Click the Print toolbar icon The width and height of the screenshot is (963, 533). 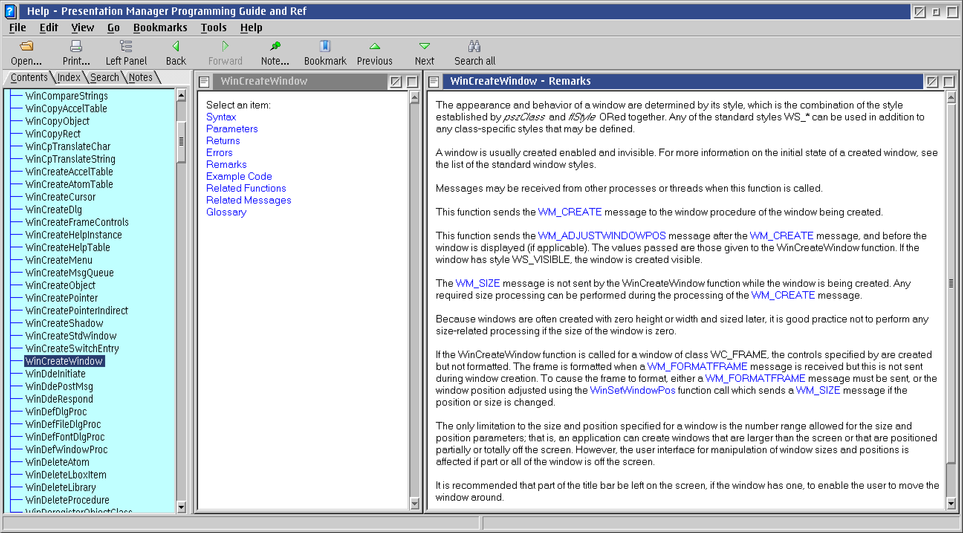[x=76, y=46]
